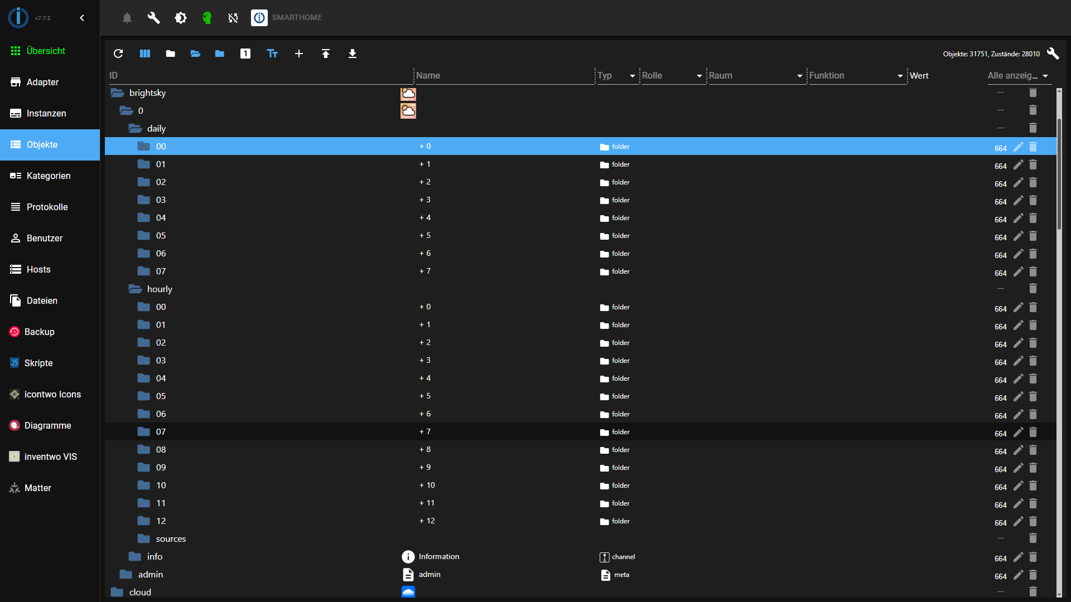Toggle expert mode head icon
Image resolution: width=1071 pixels, height=602 pixels.
(207, 18)
